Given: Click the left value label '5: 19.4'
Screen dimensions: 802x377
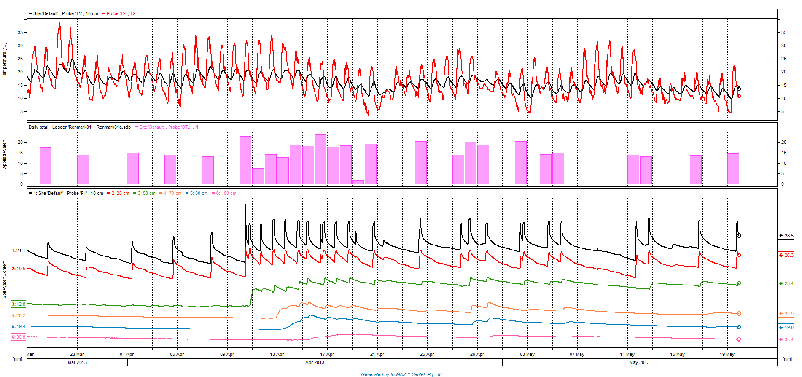Looking at the screenshot, I should tap(19, 326).
